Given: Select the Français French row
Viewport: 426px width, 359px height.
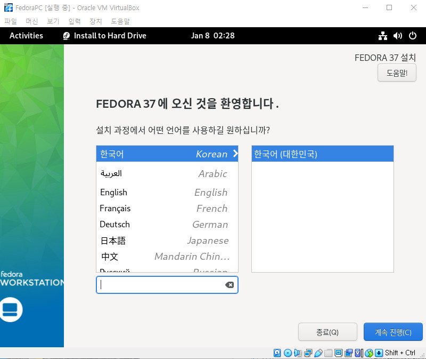Looking at the screenshot, I should click(x=167, y=208).
